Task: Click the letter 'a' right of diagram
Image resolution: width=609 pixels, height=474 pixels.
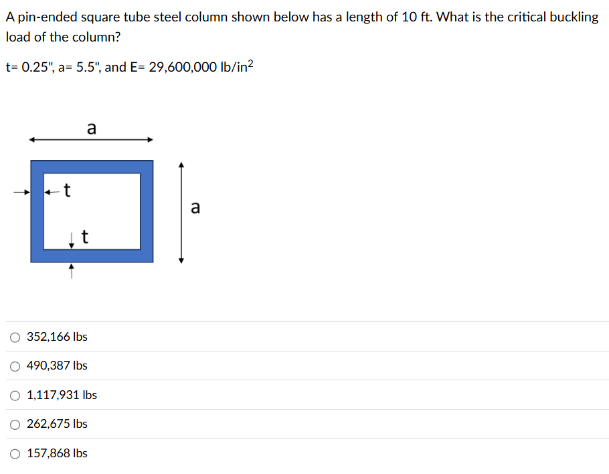Action: pyautogui.click(x=195, y=209)
